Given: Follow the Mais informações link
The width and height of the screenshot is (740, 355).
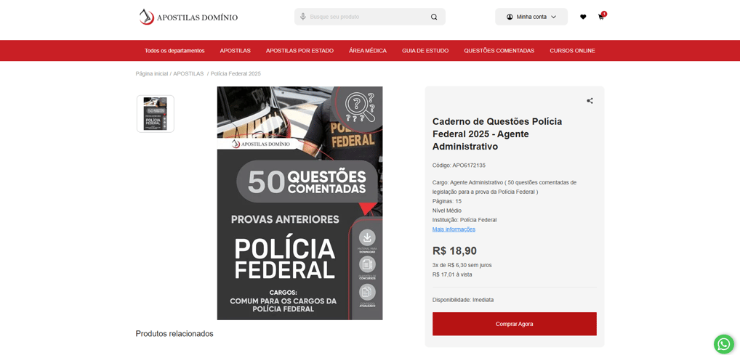Looking at the screenshot, I should point(454,229).
